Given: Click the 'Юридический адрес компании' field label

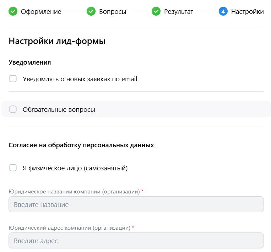Looking at the screenshot, I should [x=69, y=228].
